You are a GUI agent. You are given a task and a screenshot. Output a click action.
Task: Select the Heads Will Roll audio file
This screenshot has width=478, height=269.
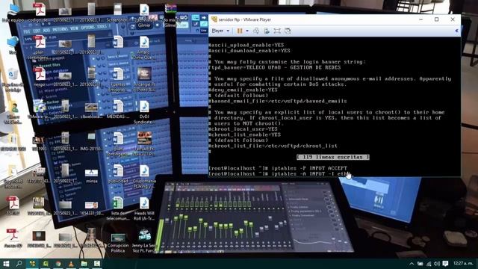(144, 208)
